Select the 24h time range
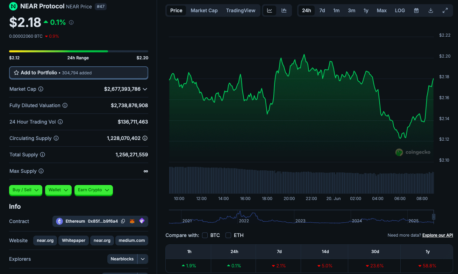This screenshot has width=458, height=274. point(307,10)
